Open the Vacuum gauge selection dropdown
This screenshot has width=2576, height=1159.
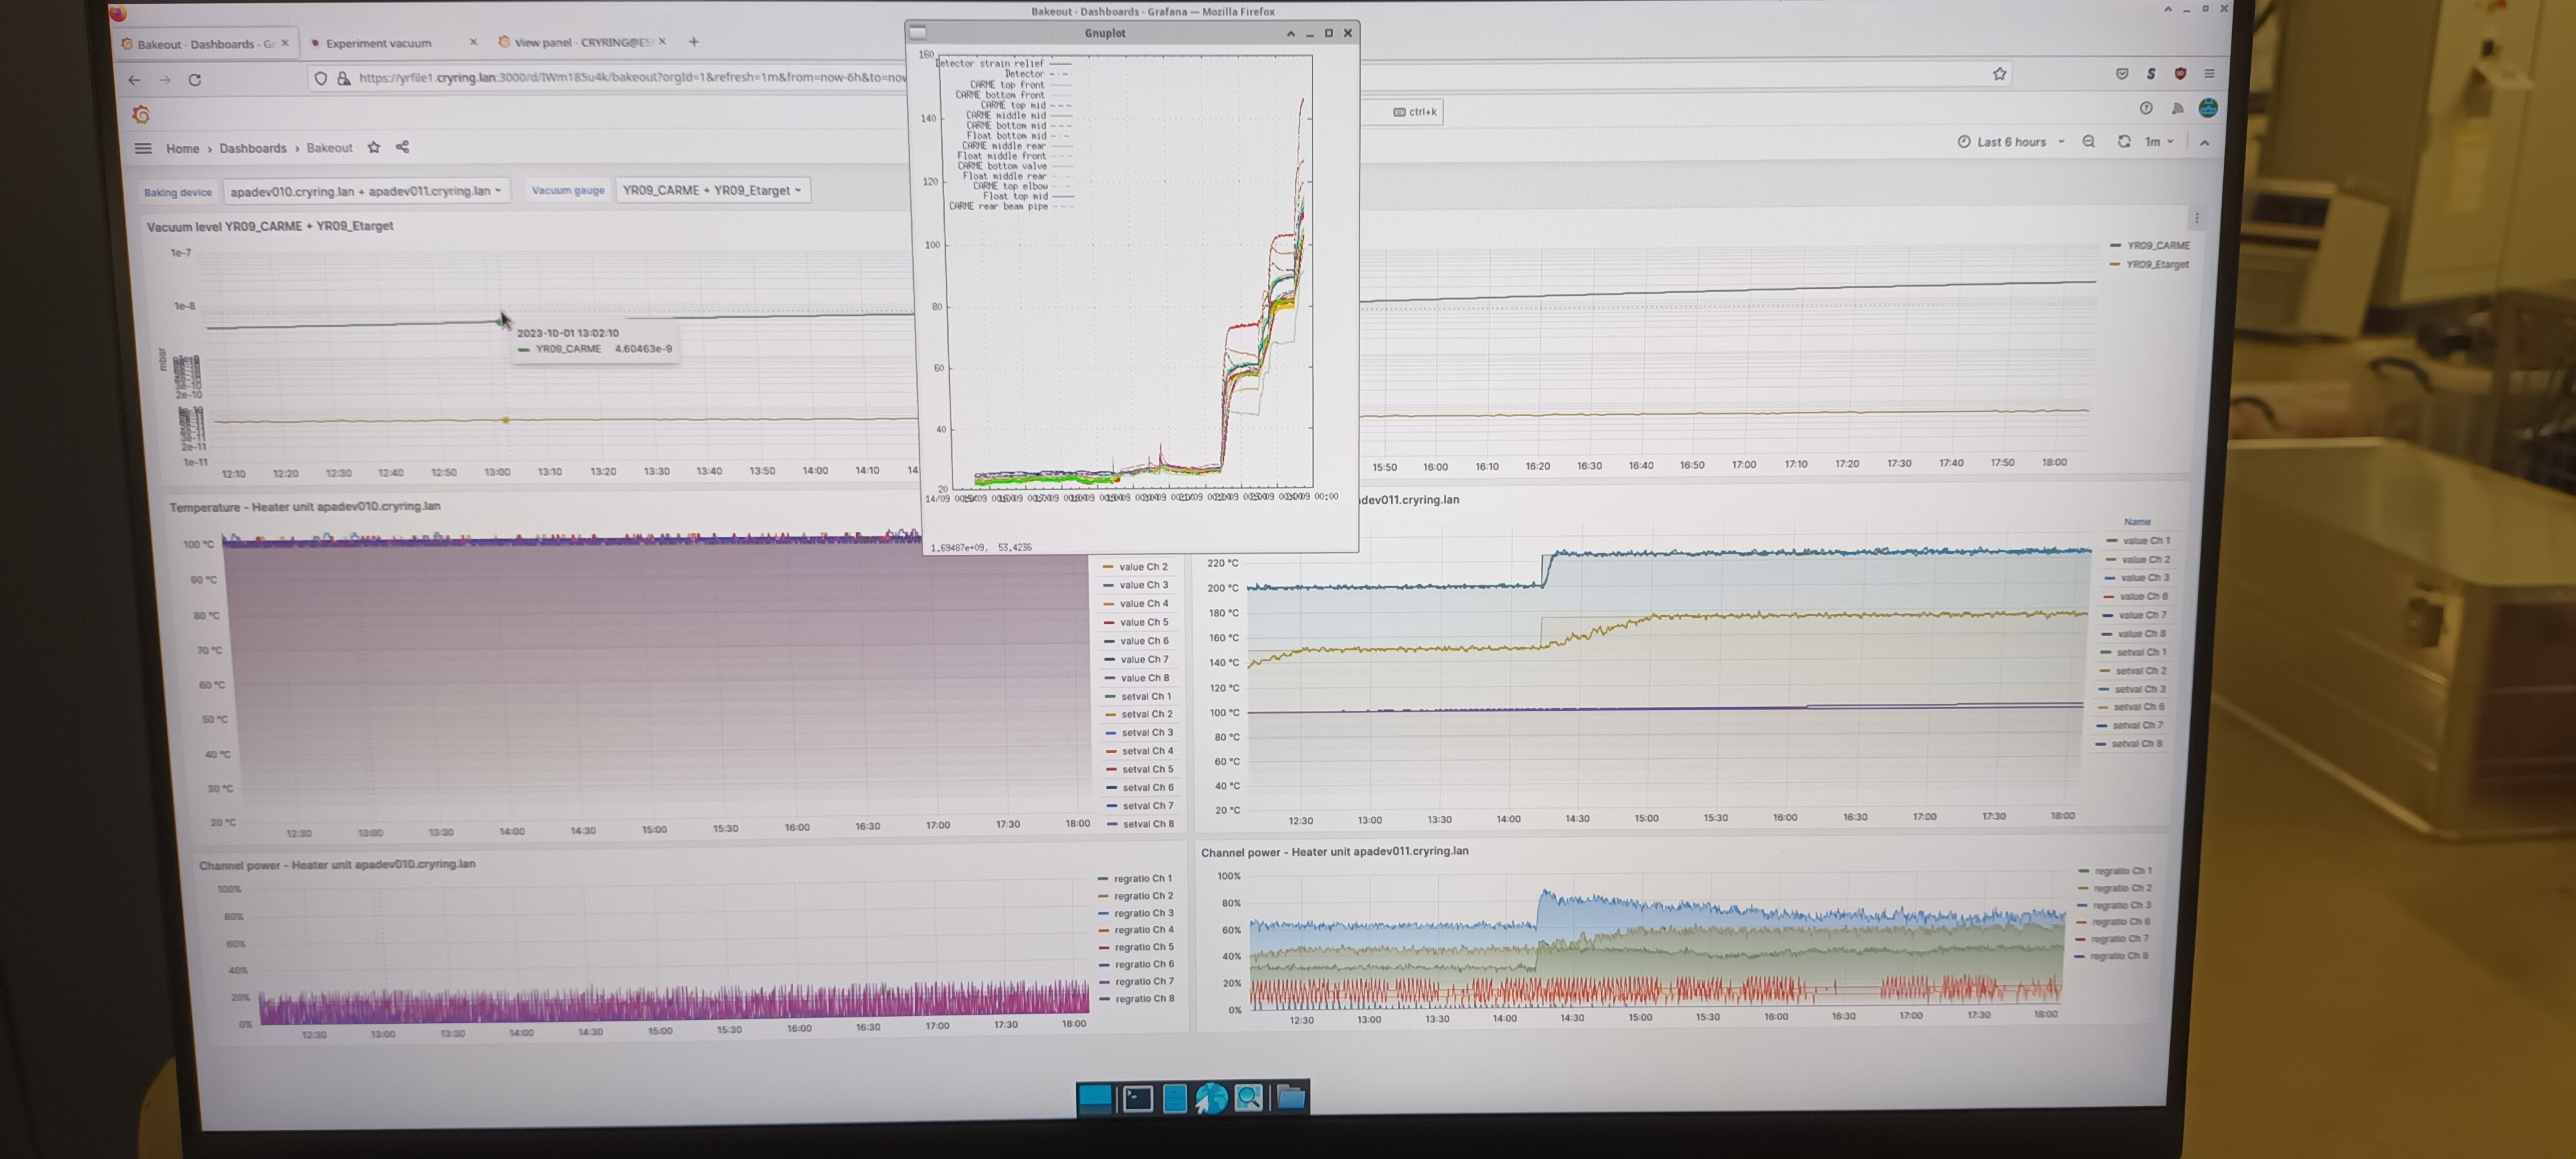click(711, 190)
